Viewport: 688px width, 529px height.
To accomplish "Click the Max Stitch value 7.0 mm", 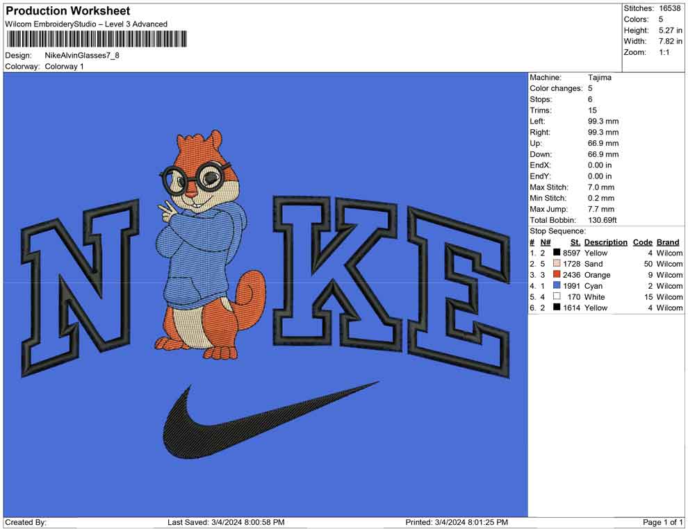I will point(601,187).
